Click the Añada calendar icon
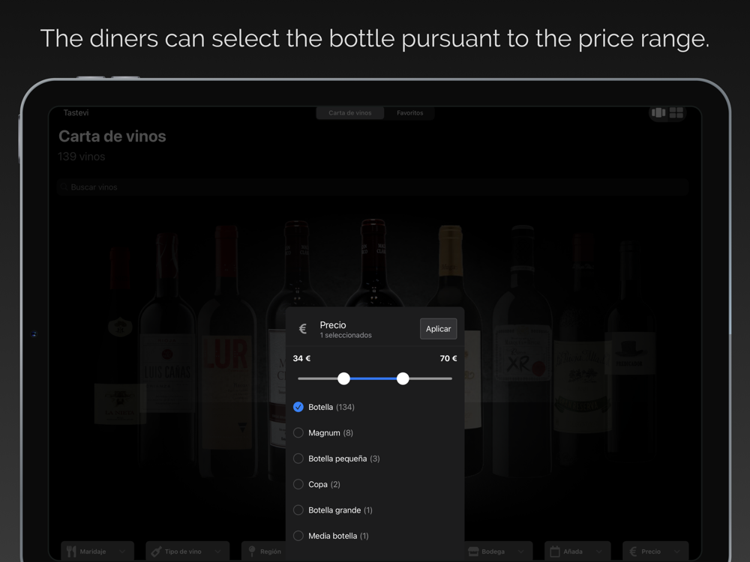The image size is (750, 562). [x=555, y=552]
